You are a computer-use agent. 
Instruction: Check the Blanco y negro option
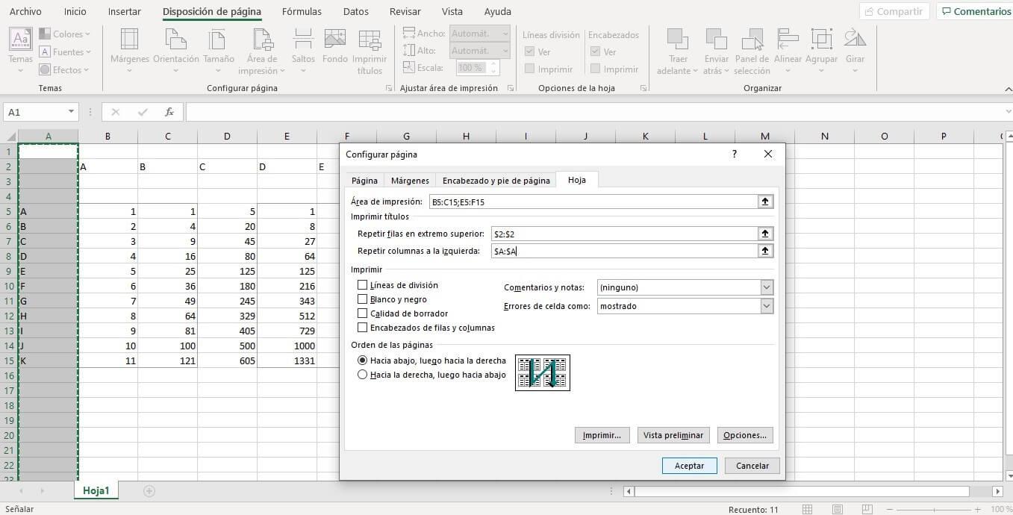[x=363, y=299]
